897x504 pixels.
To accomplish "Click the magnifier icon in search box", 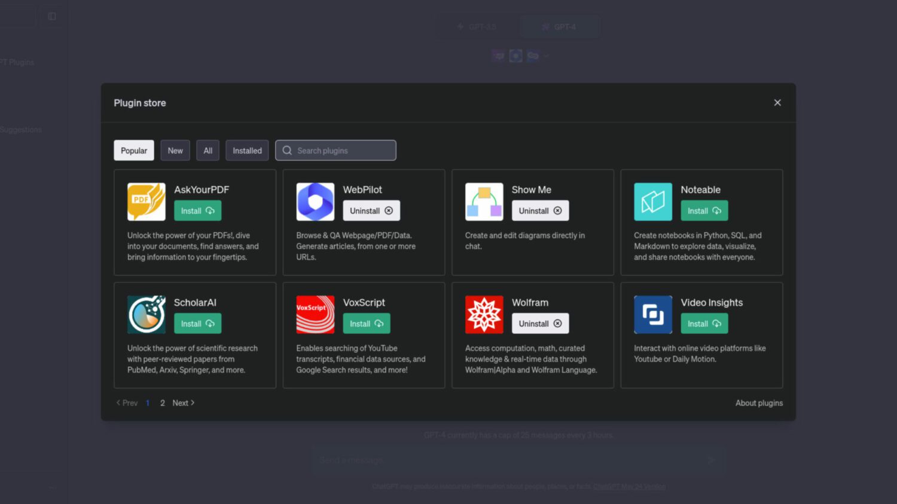I will 287,150.
